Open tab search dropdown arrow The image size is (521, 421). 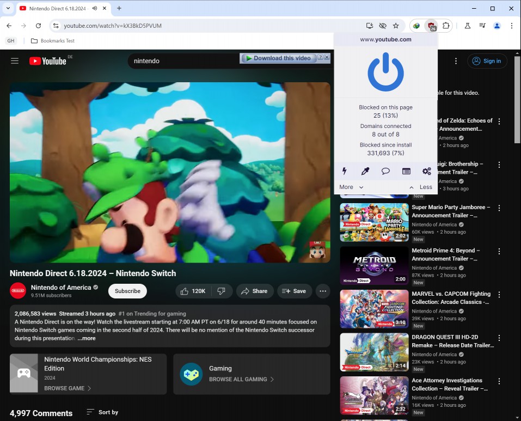pos(8,8)
